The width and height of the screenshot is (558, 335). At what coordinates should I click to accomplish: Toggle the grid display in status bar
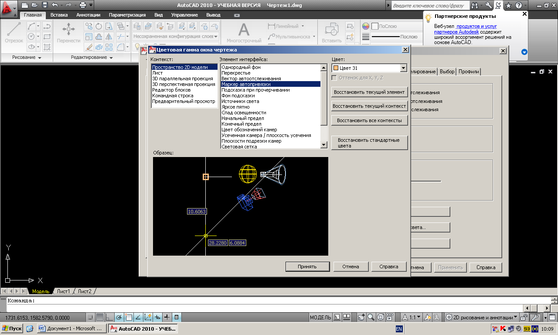pyautogui.click(x=99, y=317)
